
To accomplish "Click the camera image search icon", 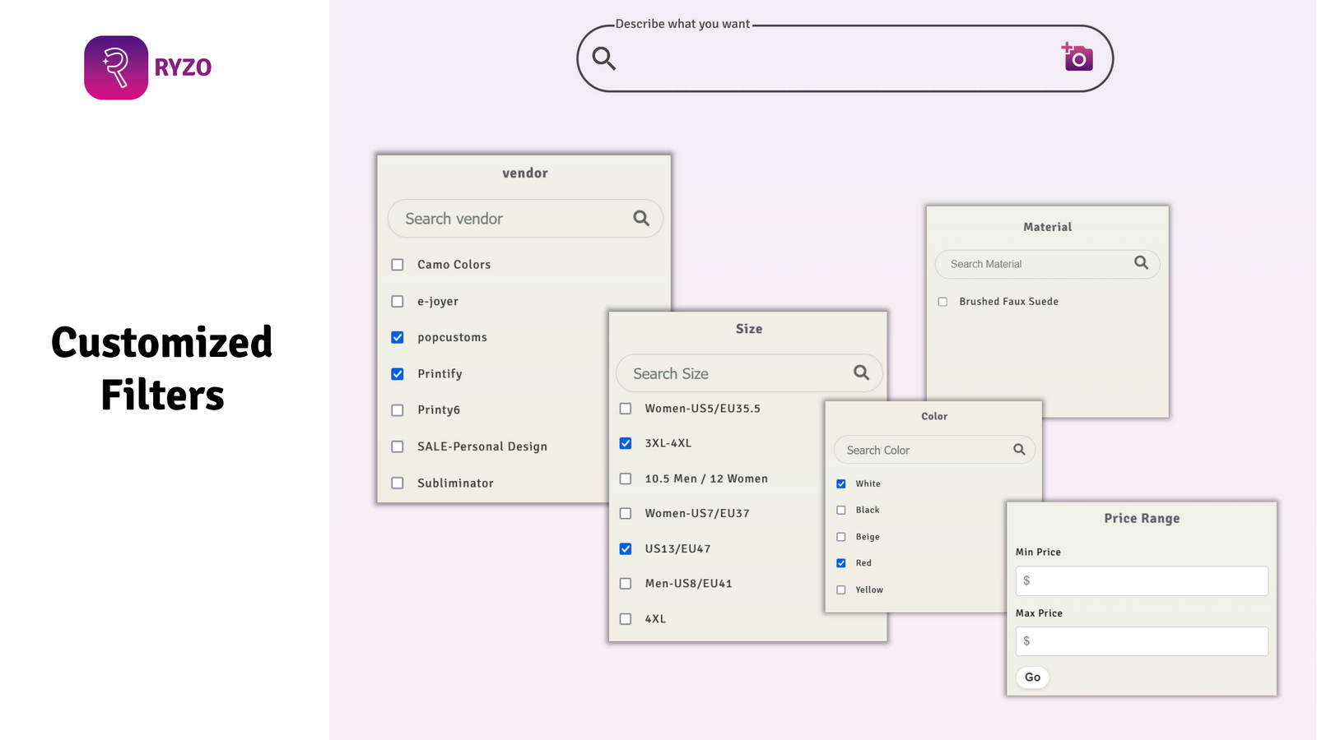I will coord(1077,58).
